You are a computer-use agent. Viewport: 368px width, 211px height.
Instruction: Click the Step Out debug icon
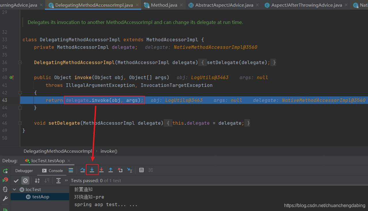(x=111, y=170)
